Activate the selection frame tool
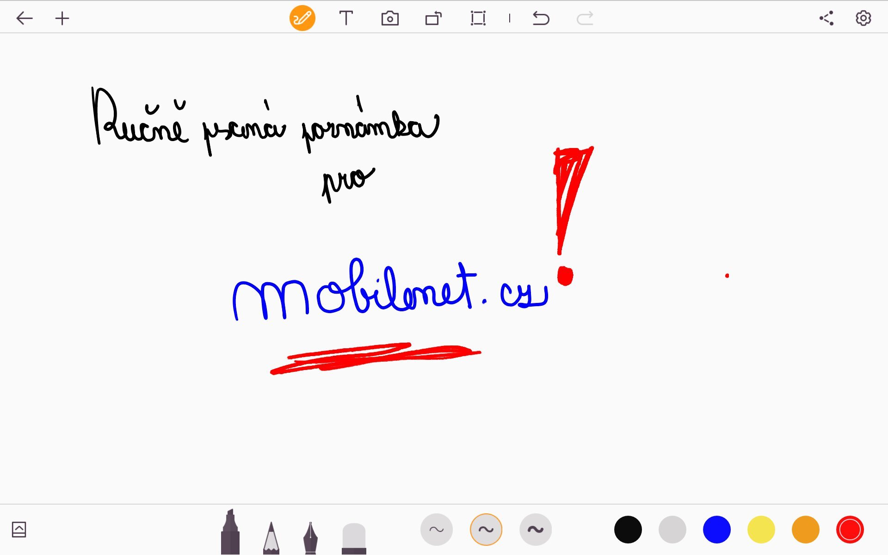The height and width of the screenshot is (555, 888). 478,18
